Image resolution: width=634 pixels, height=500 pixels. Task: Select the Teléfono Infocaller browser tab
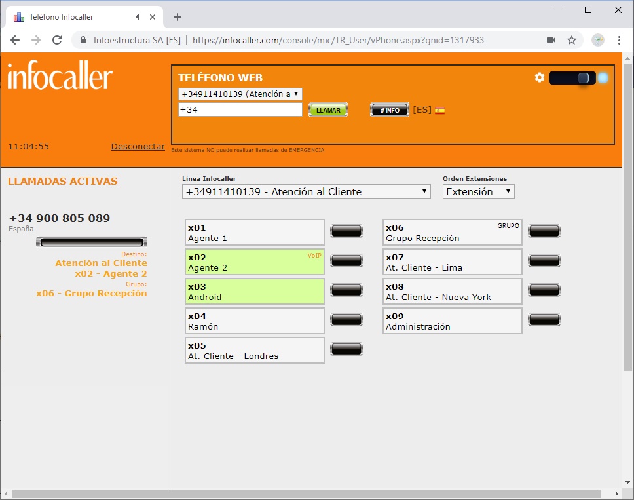(84, 17)
